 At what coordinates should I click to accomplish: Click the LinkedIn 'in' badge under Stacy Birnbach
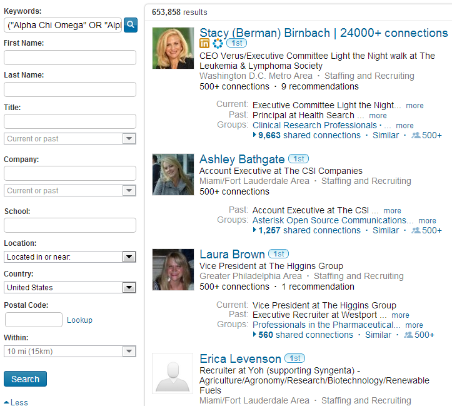pos(204,43)
